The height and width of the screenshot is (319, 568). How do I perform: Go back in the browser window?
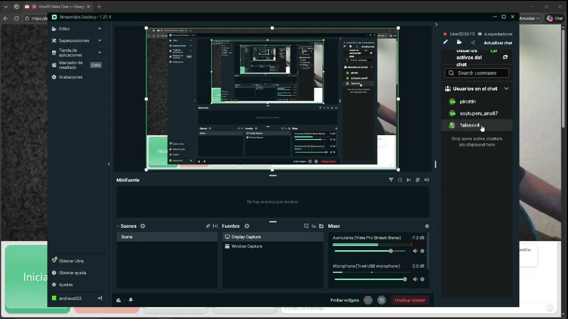(x=6, y=18)
